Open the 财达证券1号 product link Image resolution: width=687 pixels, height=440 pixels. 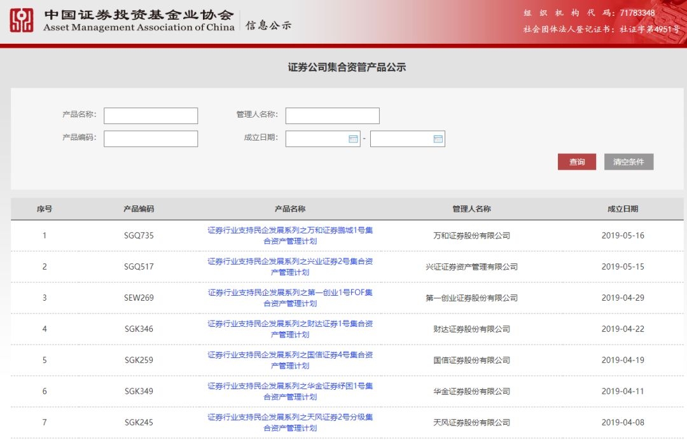click(x=290, y=329)
